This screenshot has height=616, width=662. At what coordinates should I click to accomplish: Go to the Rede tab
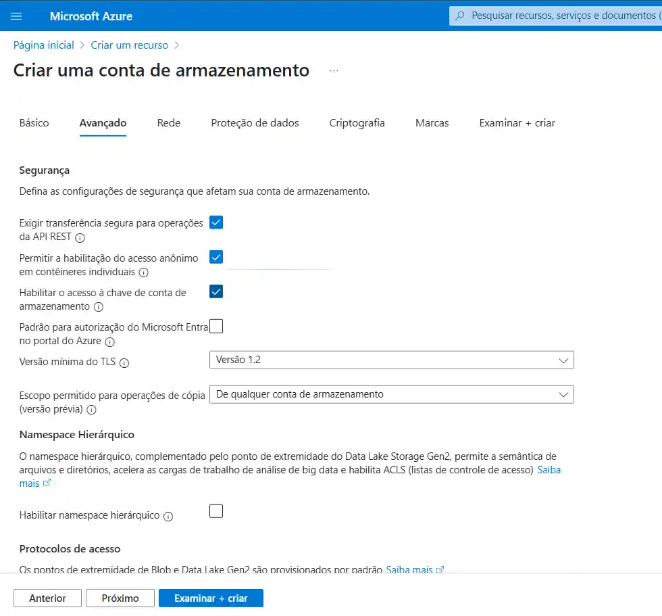[169, 123]
